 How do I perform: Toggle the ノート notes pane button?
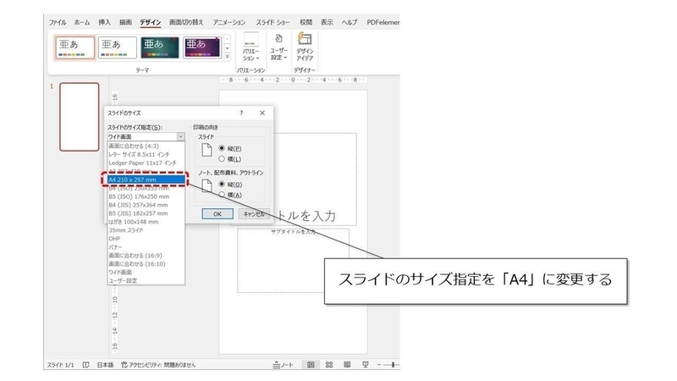(283, 365)
